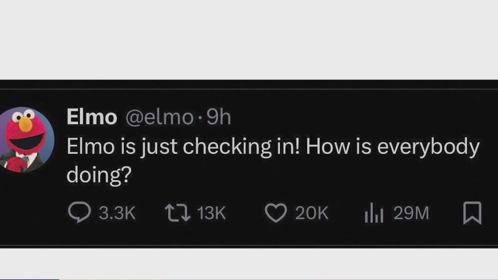Click the bar chart icon beside 29M

point(375,213)
